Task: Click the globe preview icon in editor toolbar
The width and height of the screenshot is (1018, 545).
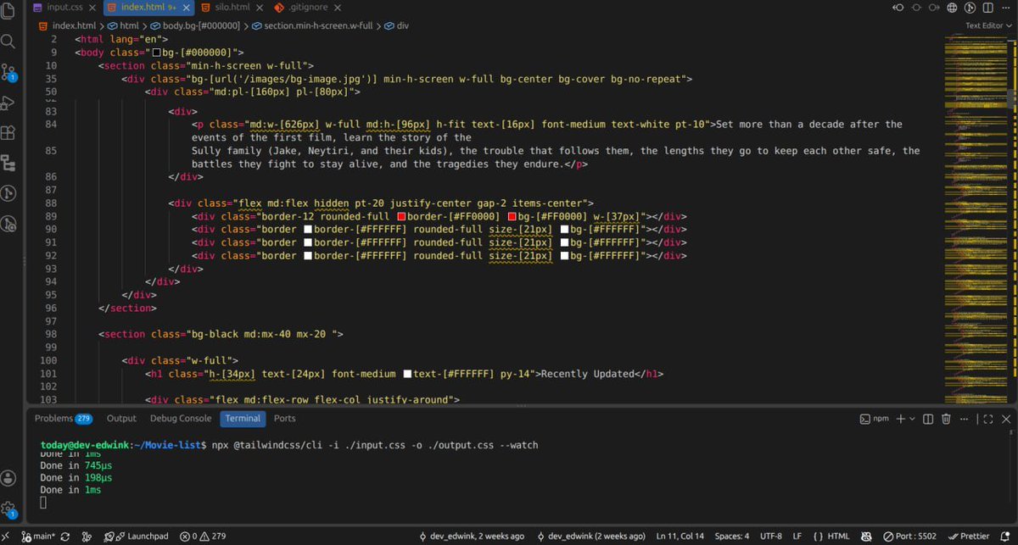Action: [952, 8]
